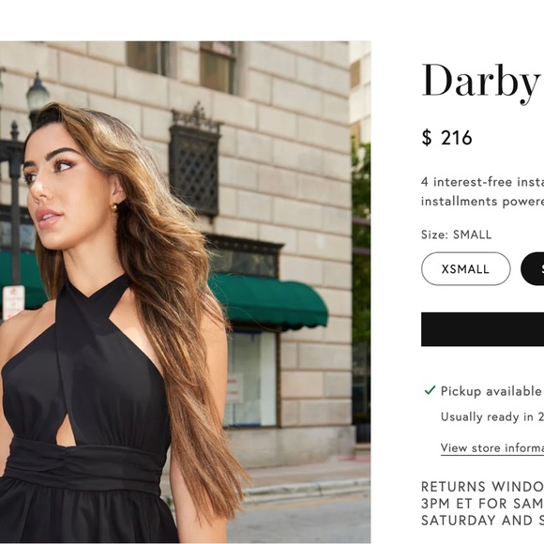The height and width of the screenshot is (544, 544).
Task: Click the Pickup available text
Action: [x=492, y=391]
